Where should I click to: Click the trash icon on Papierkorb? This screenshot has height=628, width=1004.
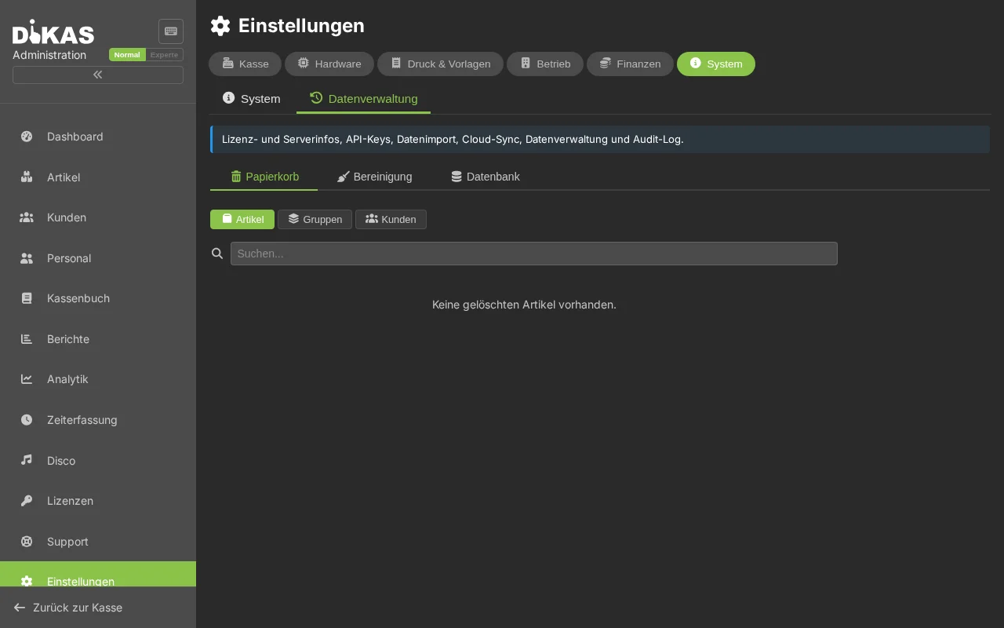(236, 177)
